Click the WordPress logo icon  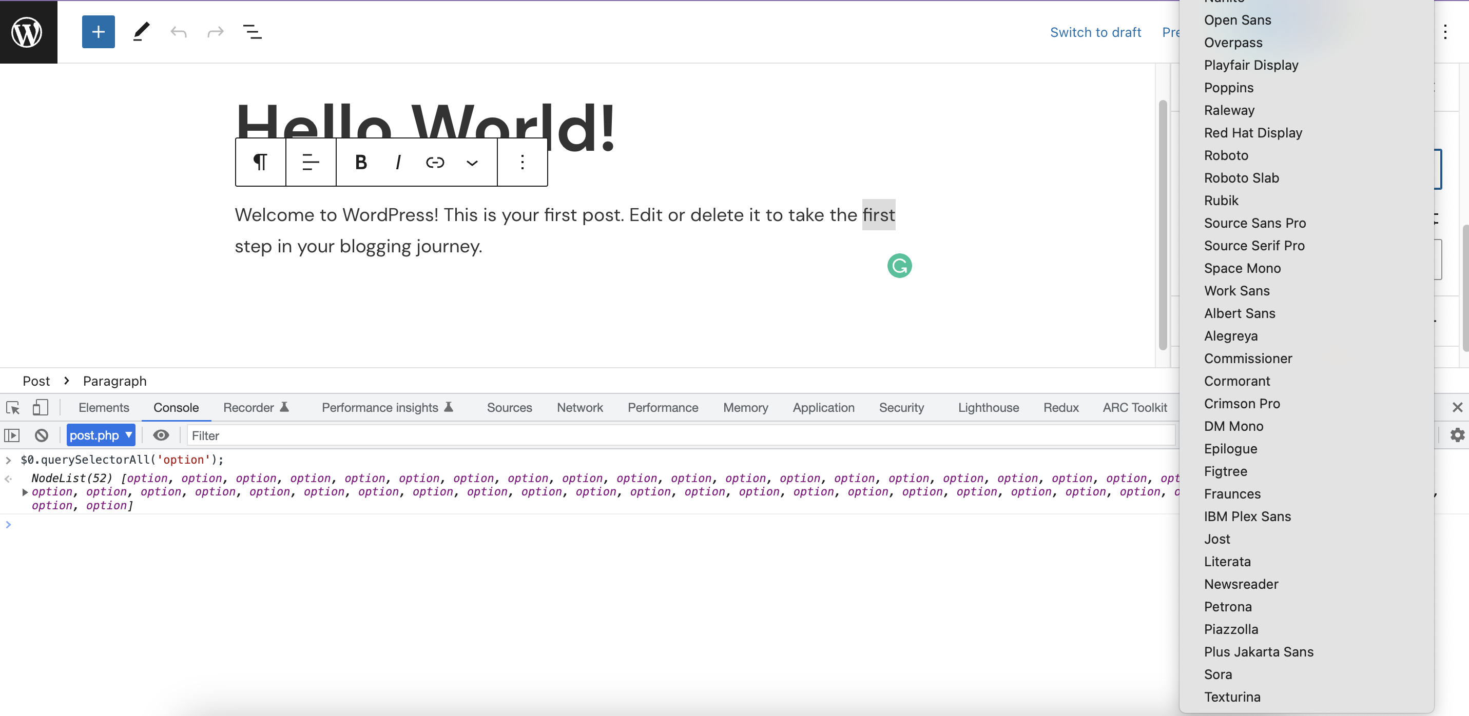28,32
